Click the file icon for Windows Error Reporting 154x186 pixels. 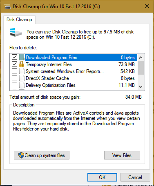[22, 71]
